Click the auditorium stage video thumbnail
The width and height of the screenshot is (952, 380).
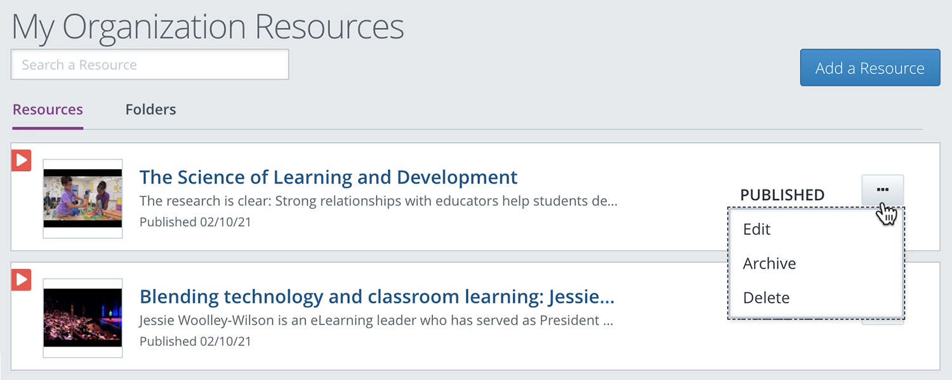83,318
